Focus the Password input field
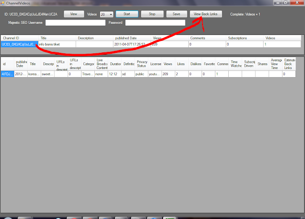The width and height of the screenshot is (305, 219). click(x=155, y=23)
